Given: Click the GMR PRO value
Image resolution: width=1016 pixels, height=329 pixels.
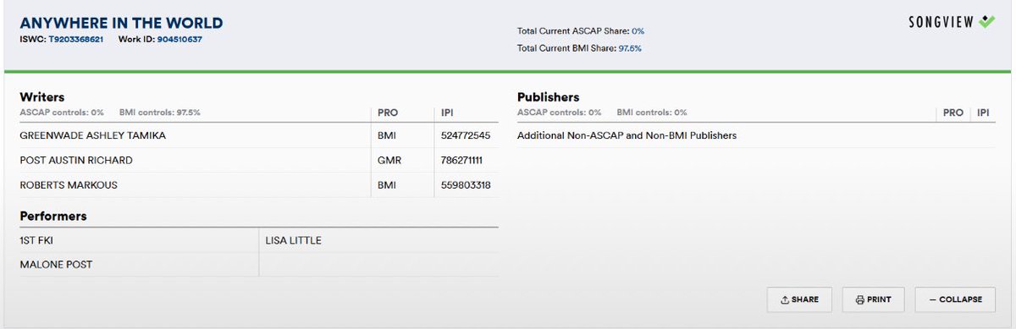Looking at the screenshot, I should click(x=389, y=160).
